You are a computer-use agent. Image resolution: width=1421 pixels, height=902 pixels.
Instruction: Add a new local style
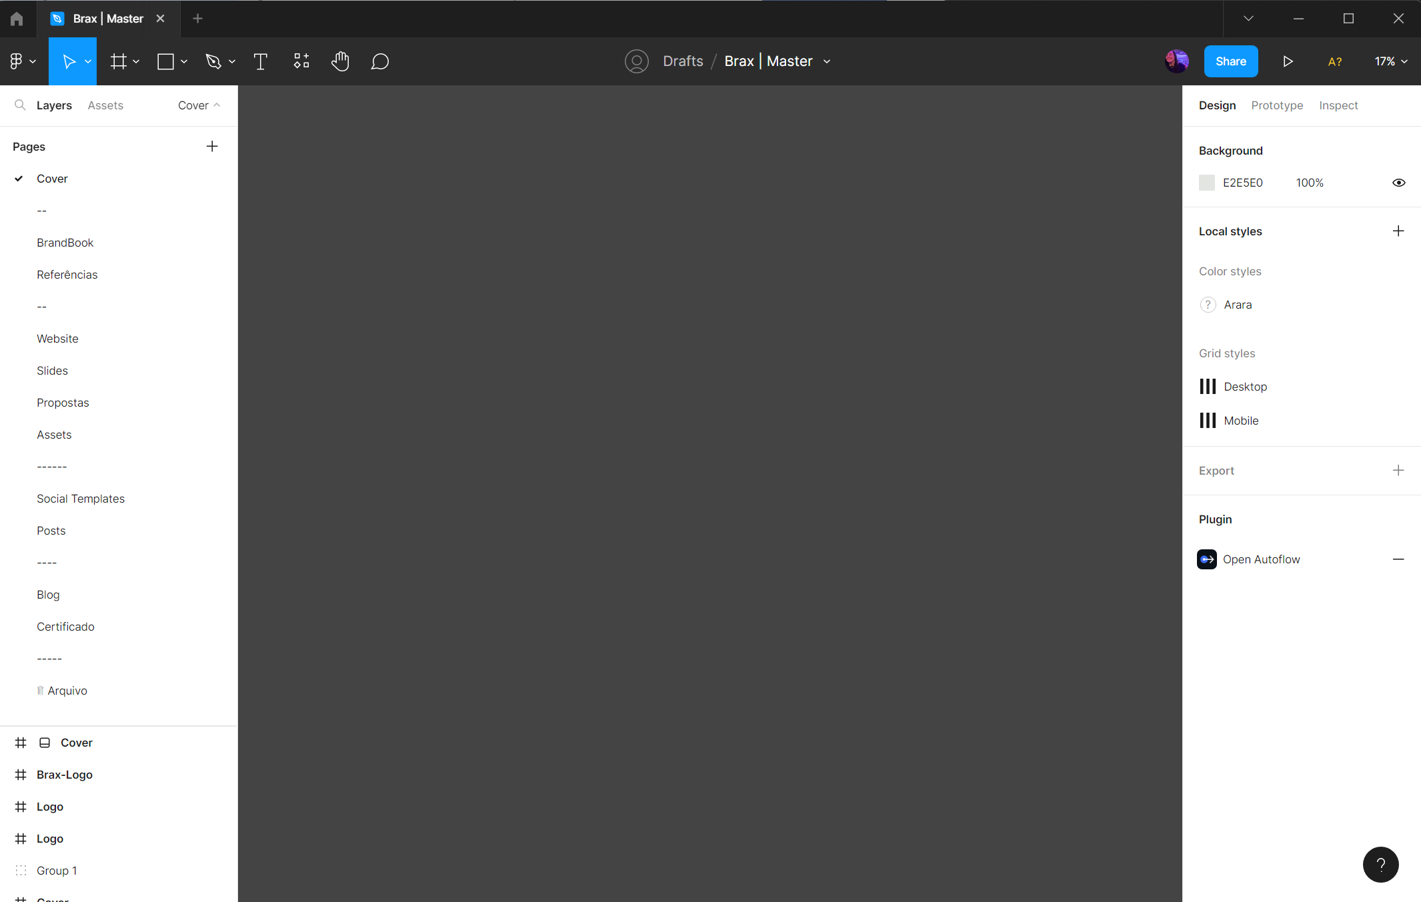(1398, 231)
